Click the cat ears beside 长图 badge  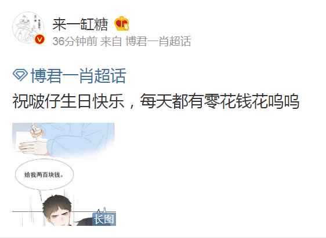102,210
